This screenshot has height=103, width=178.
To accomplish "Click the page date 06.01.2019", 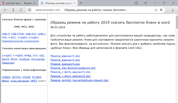I will pyautogui.click(x=58, y=27).
